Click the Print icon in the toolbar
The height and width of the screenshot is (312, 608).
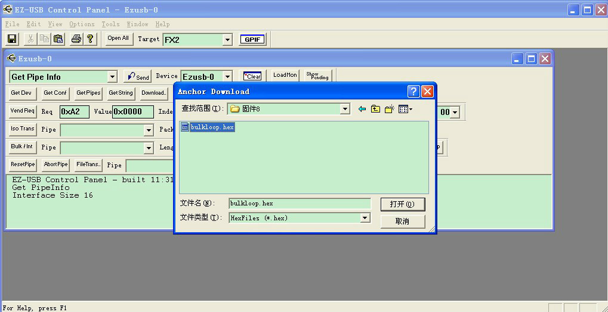click(76, 39)
